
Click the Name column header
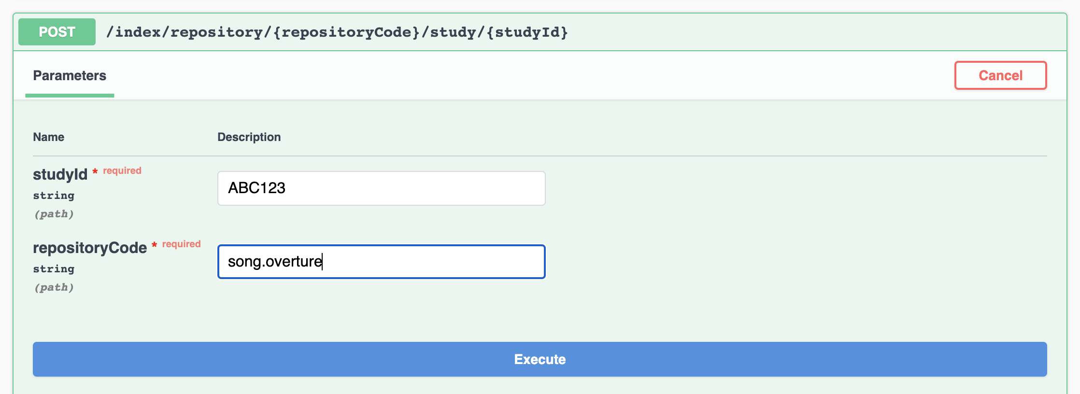pos(48,137)
